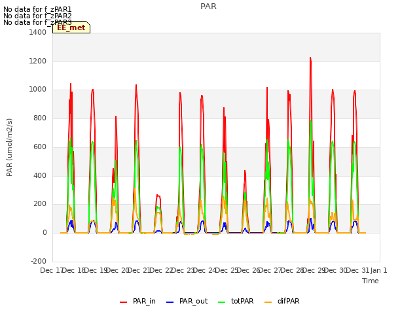The height and width of the screenshot is (314, 419).
Task: Click the low red PAR_in peak on Dec 21
Action: (158, 196)
